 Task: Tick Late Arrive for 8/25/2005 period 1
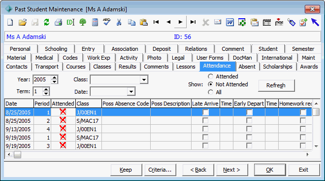(205, 112)
